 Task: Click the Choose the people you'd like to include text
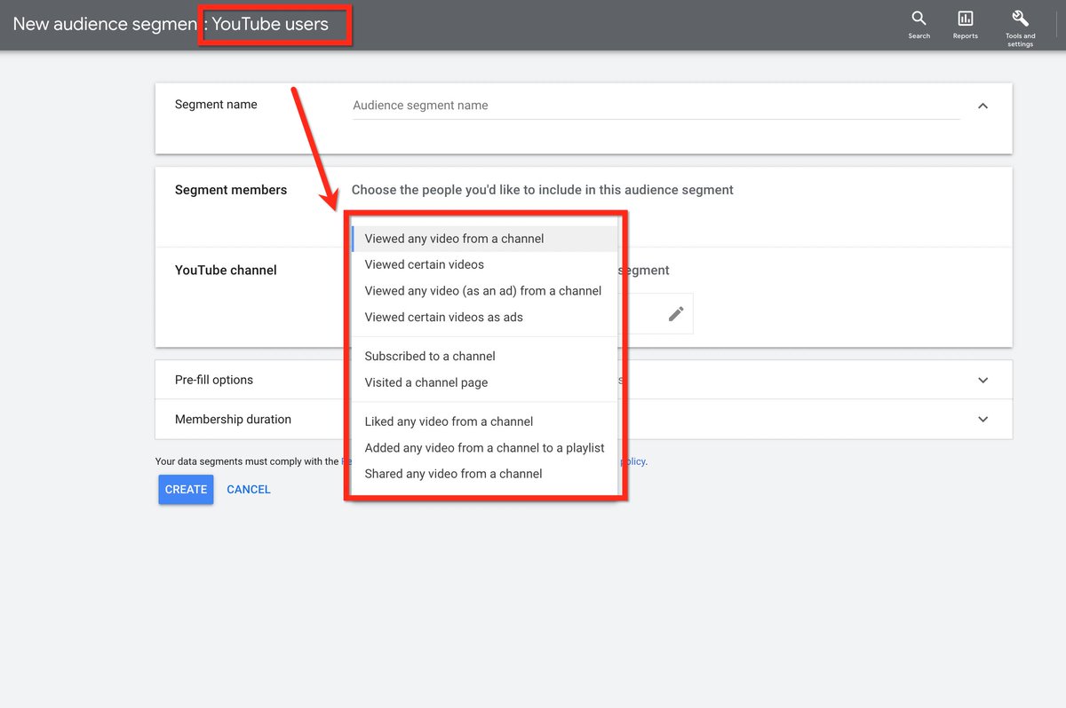click(543, 190)
